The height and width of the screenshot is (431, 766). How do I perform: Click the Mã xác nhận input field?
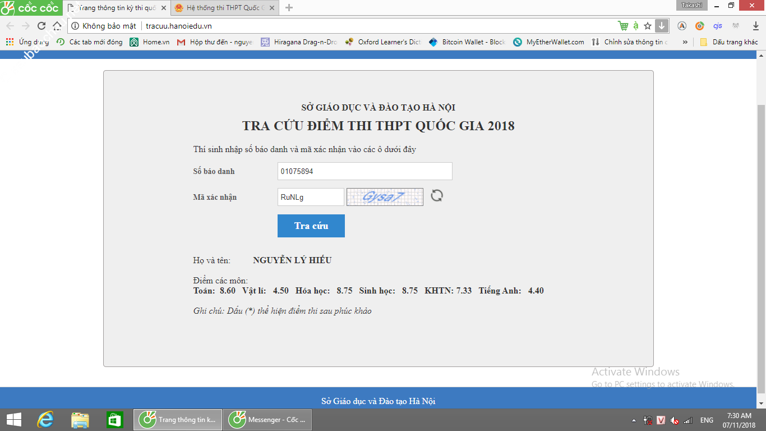pyautogui.click(x=311, y=197)
